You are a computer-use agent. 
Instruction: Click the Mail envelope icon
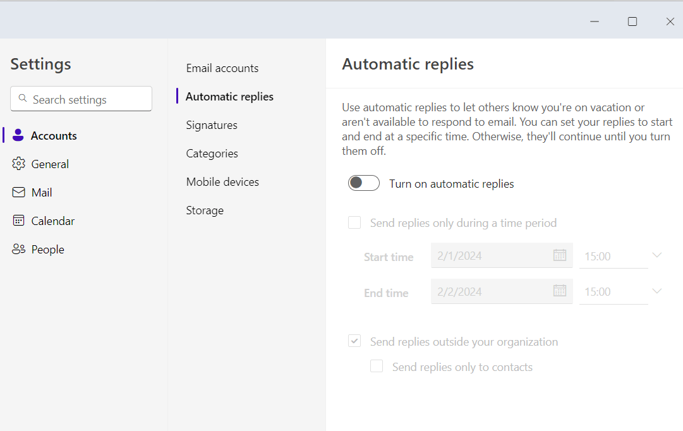tap(18, 192)
